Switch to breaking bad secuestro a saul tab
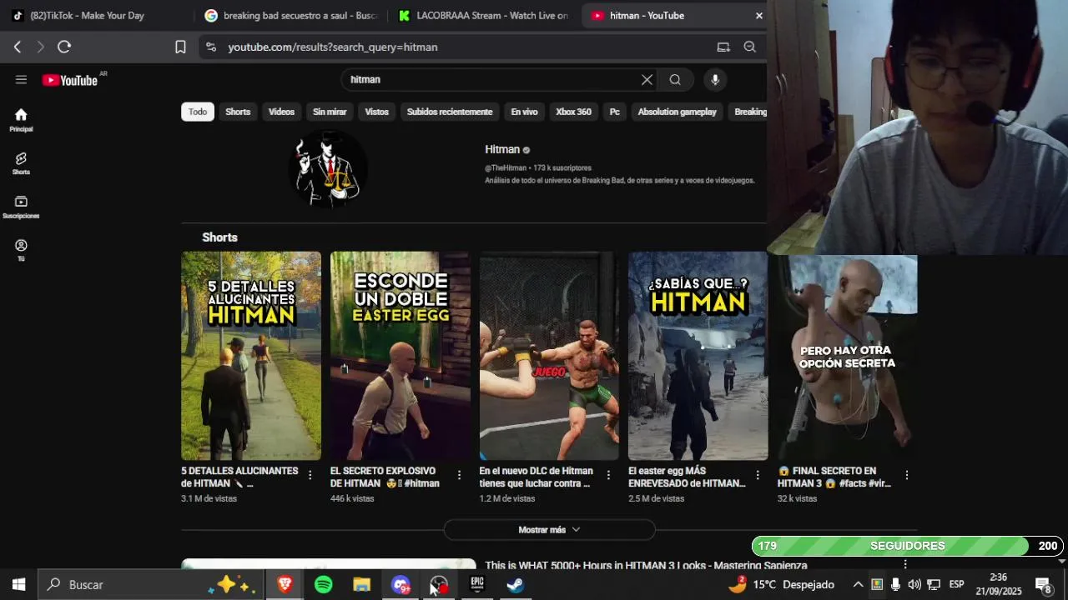Viewport: 1068px width, 600px height. point(291,16)
